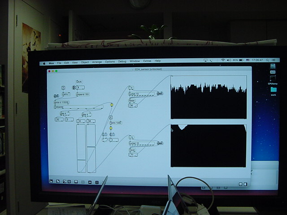Open the View menu
Screen dimensions: 287x215
tap(75, 63)
